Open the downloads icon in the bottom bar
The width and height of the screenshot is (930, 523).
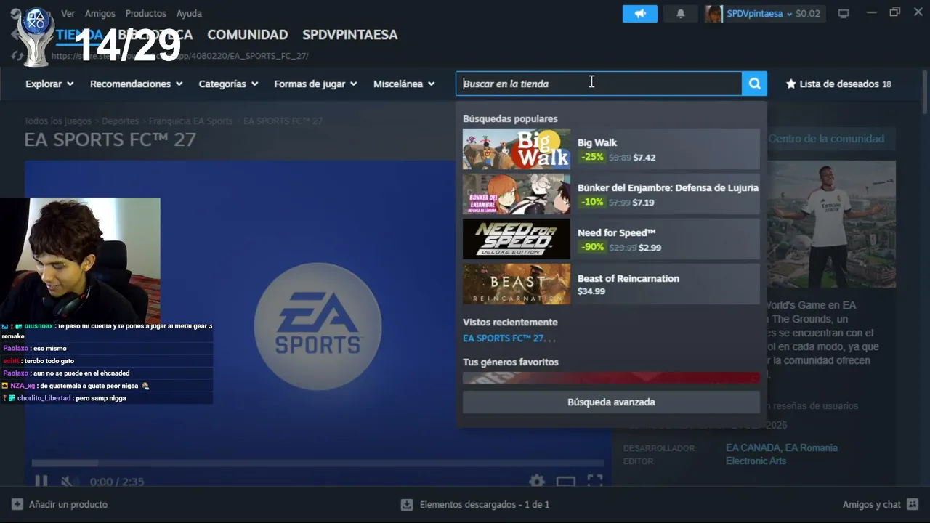(x=407, y=504)
